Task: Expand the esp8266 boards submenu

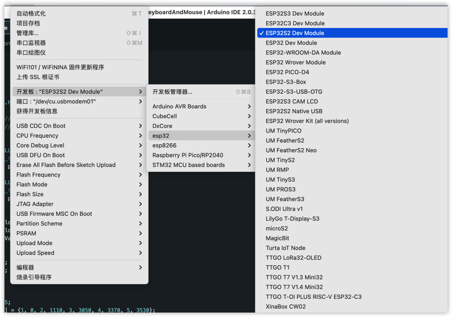Action: (x=201, y=146)
